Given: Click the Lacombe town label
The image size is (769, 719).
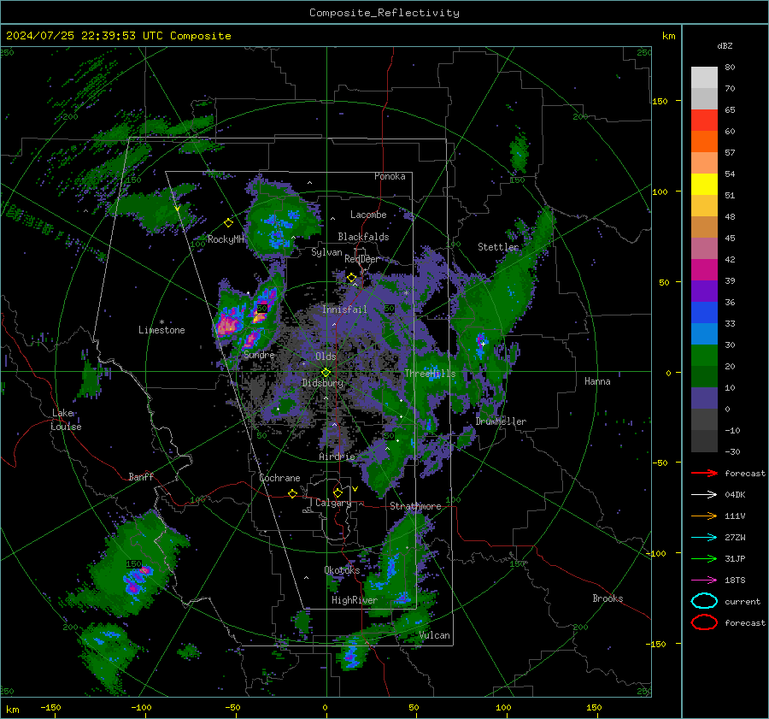Looking at the screenshot, I should click(368, 215).
